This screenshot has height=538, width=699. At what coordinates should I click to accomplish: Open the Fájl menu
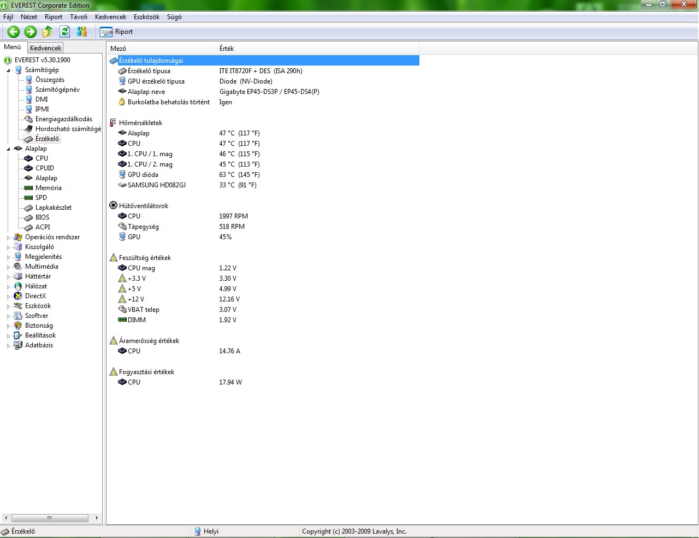[8, 17]
